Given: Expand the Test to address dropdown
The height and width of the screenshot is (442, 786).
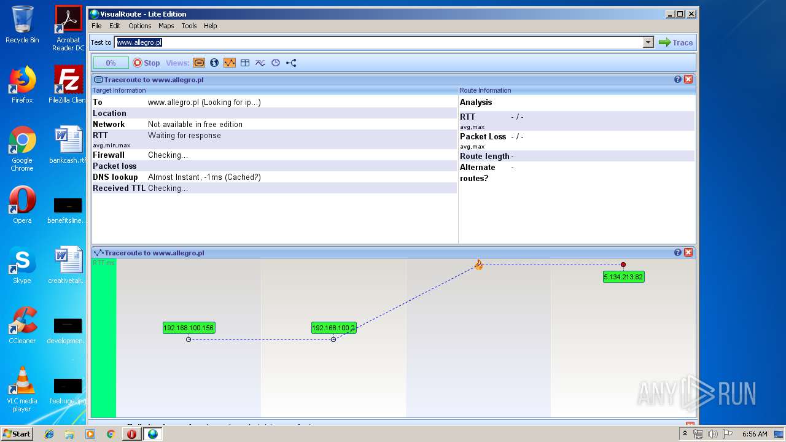Looking at the screenshot, I should (648, 42).
